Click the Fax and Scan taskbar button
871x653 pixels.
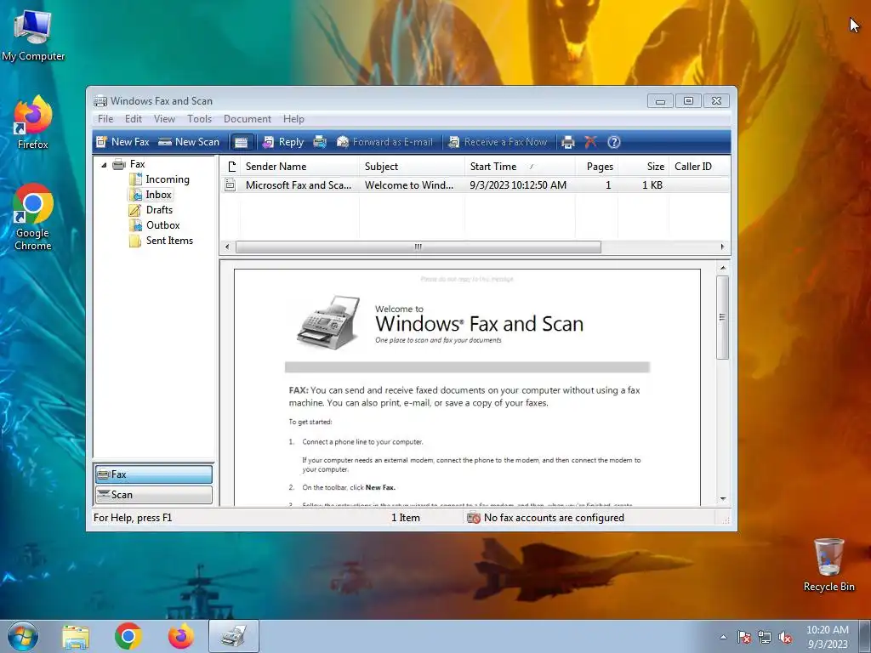234,636
